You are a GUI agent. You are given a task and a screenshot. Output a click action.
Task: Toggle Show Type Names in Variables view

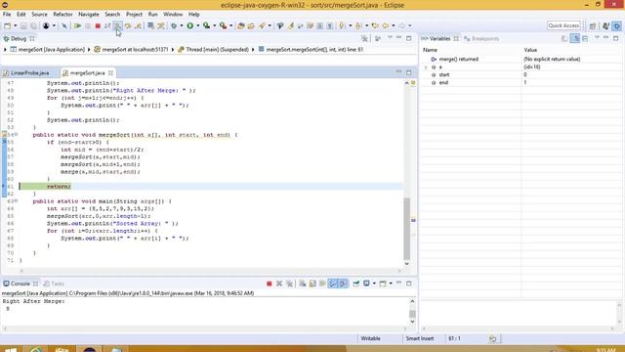tap(564, 39)
